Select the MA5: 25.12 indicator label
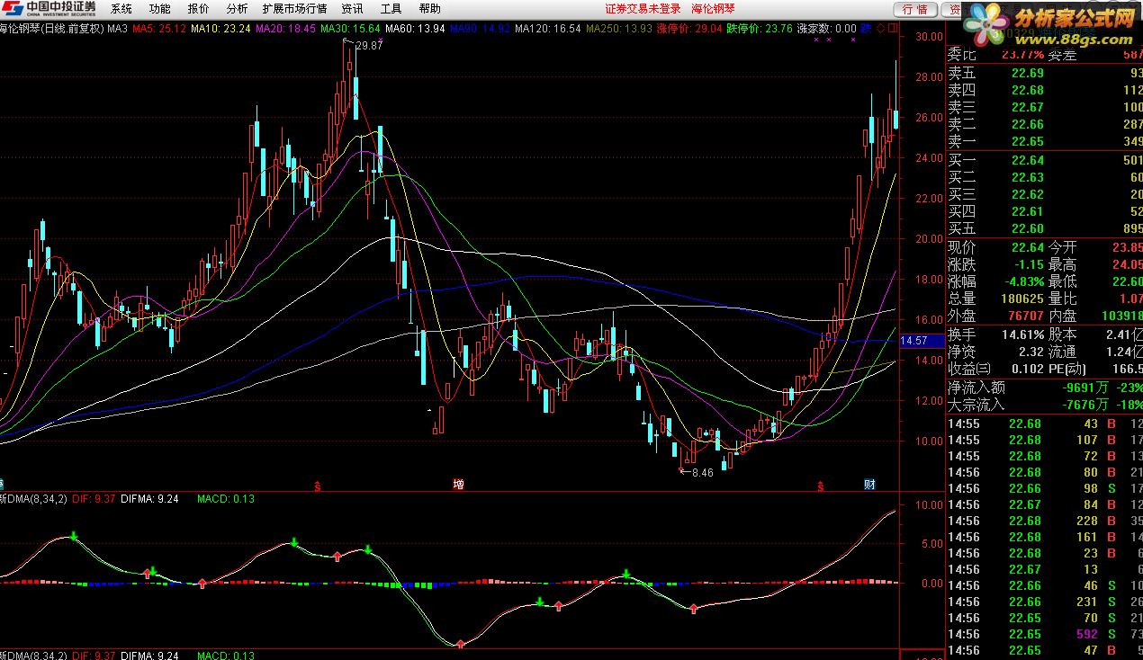Image resolution: width=1143 pixels, height=660 pixels. click(x=159, y=29)
